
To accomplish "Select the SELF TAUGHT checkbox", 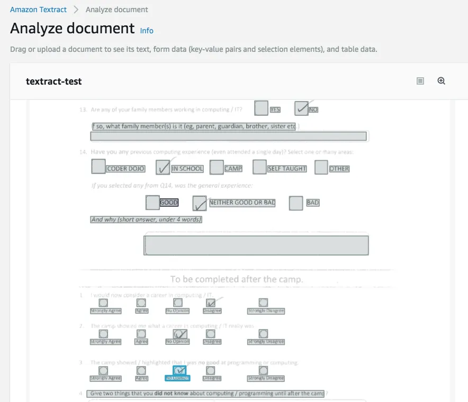I will [x=259, y=167].
